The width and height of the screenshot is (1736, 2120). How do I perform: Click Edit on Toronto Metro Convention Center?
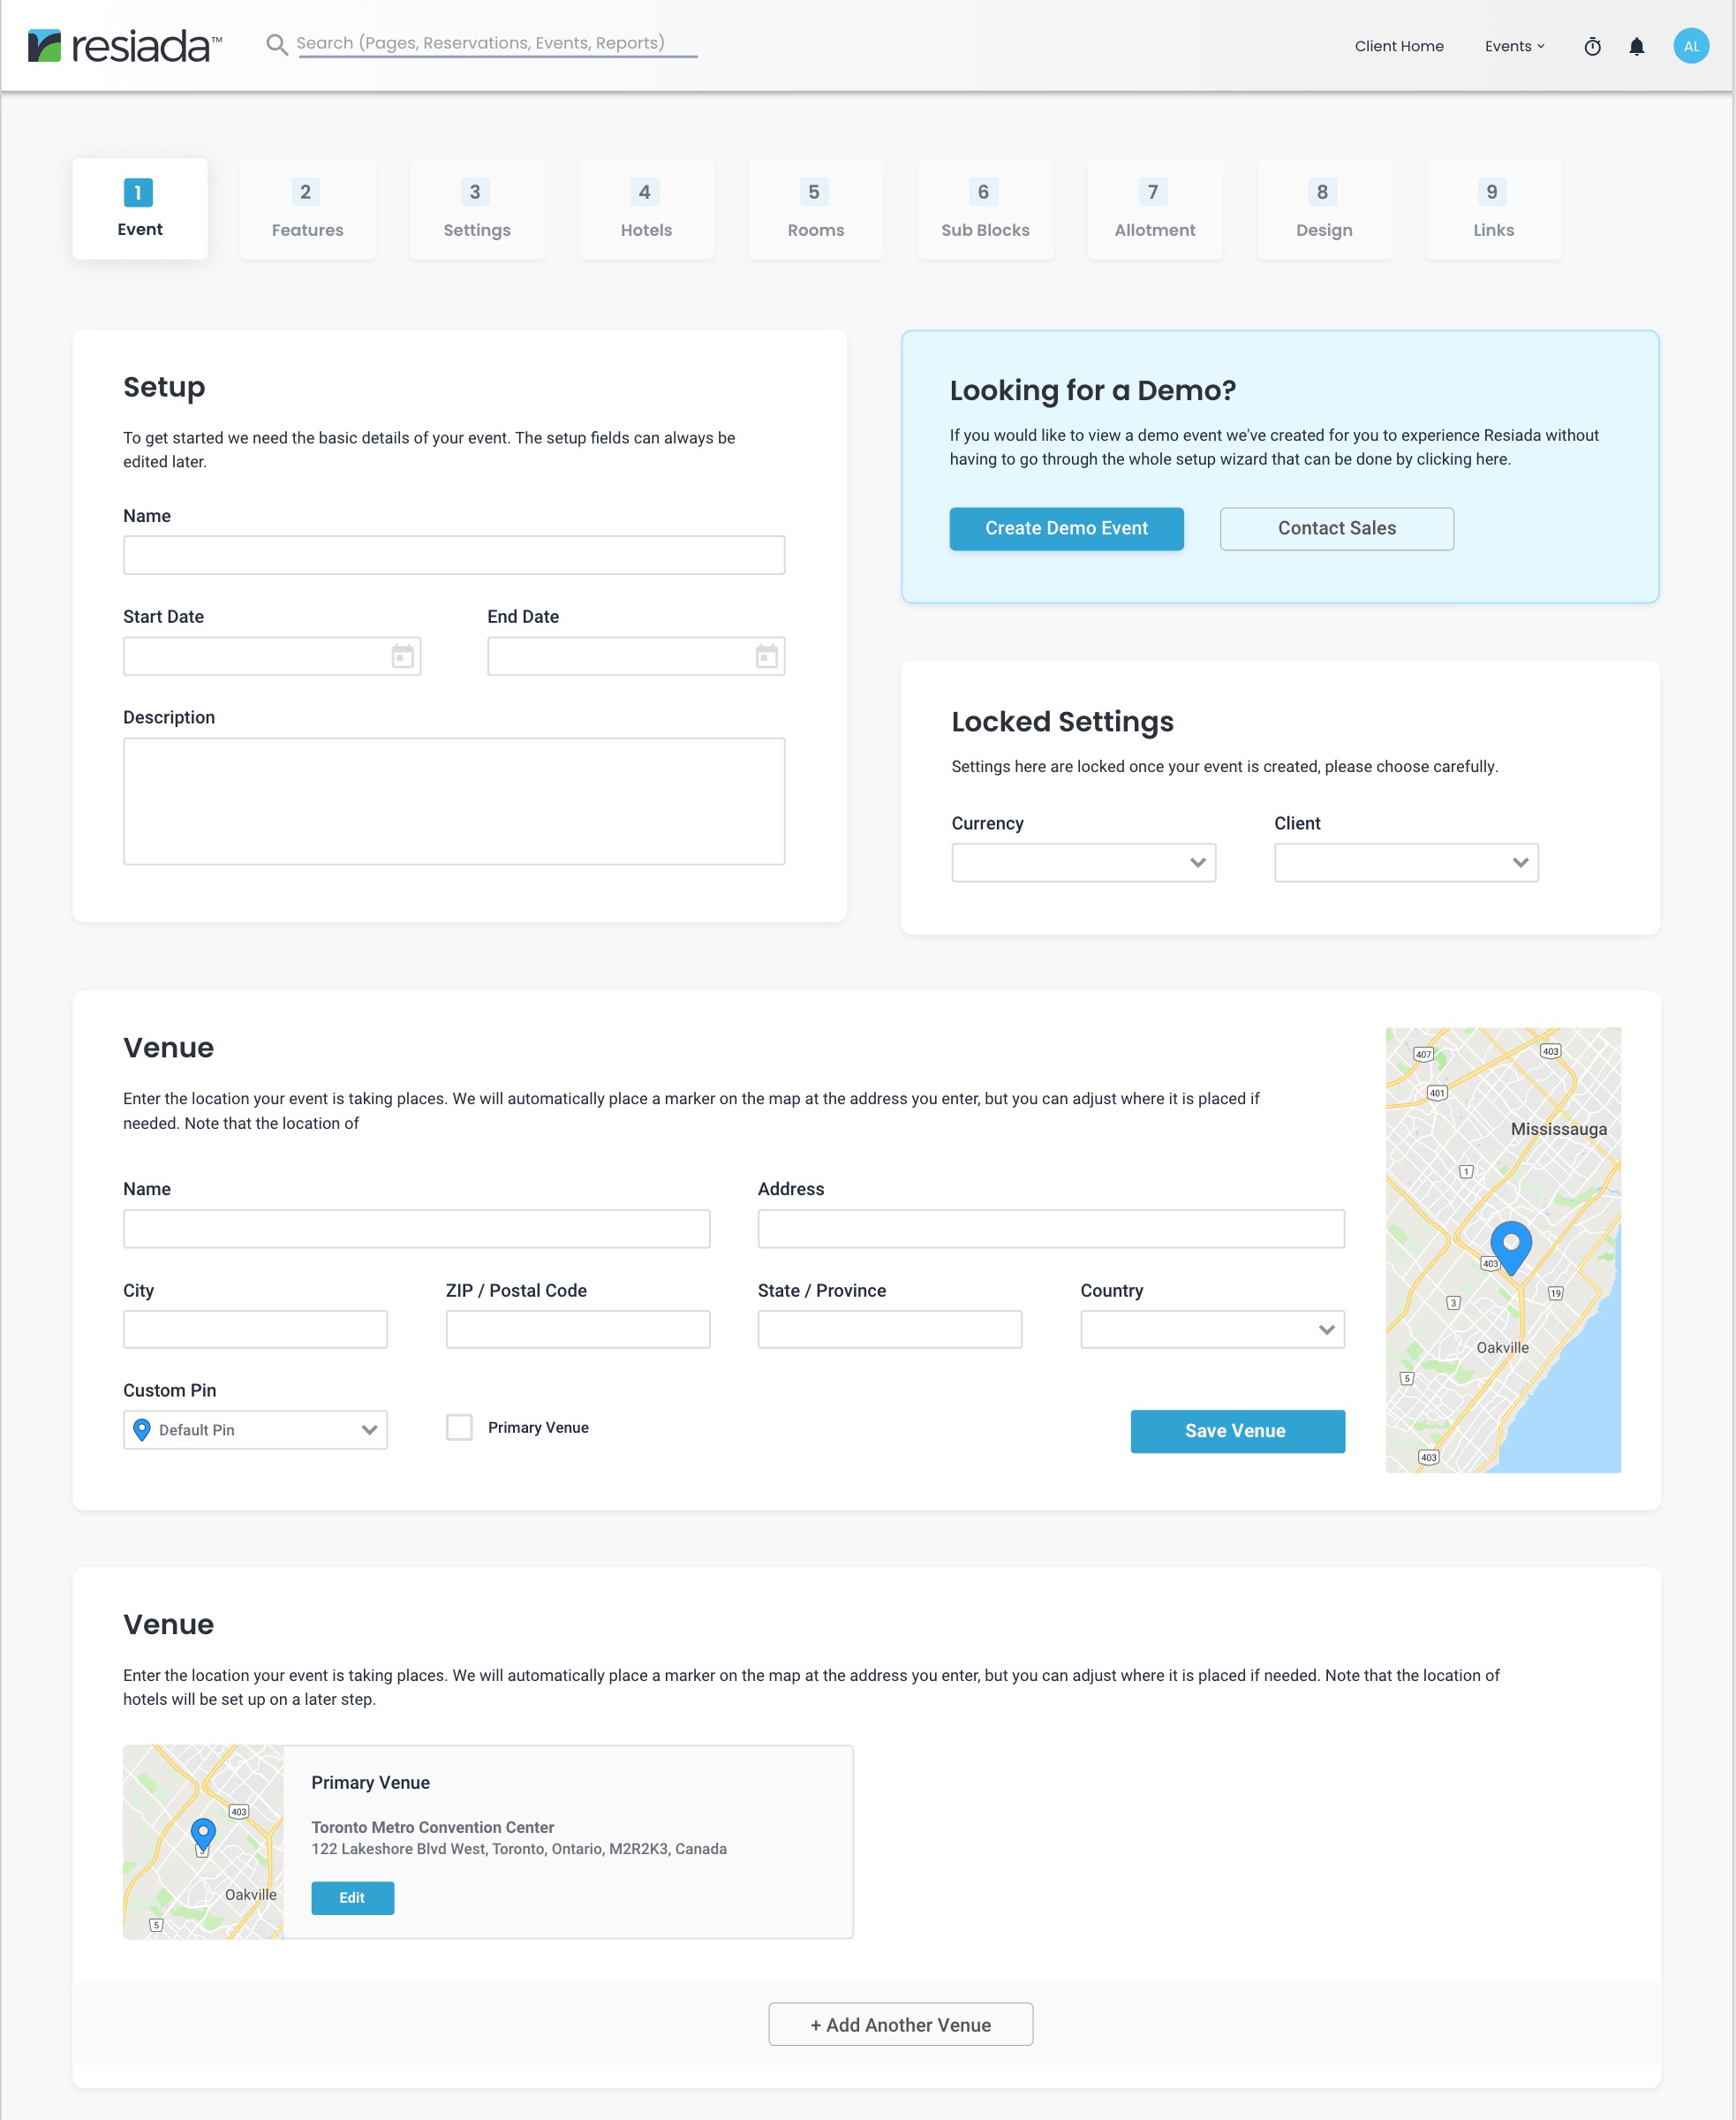point(352,1897)
